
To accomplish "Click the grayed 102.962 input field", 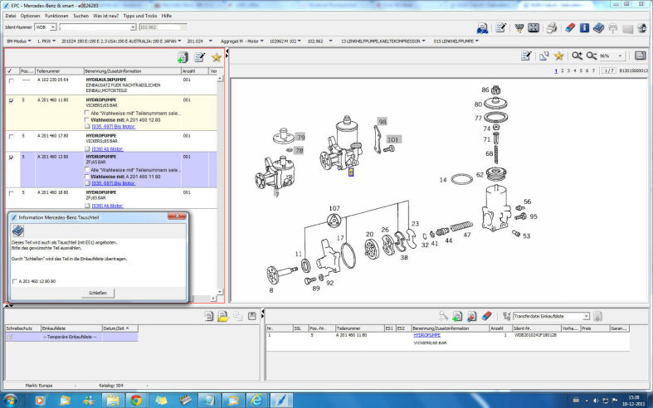I will pos(163,27).
